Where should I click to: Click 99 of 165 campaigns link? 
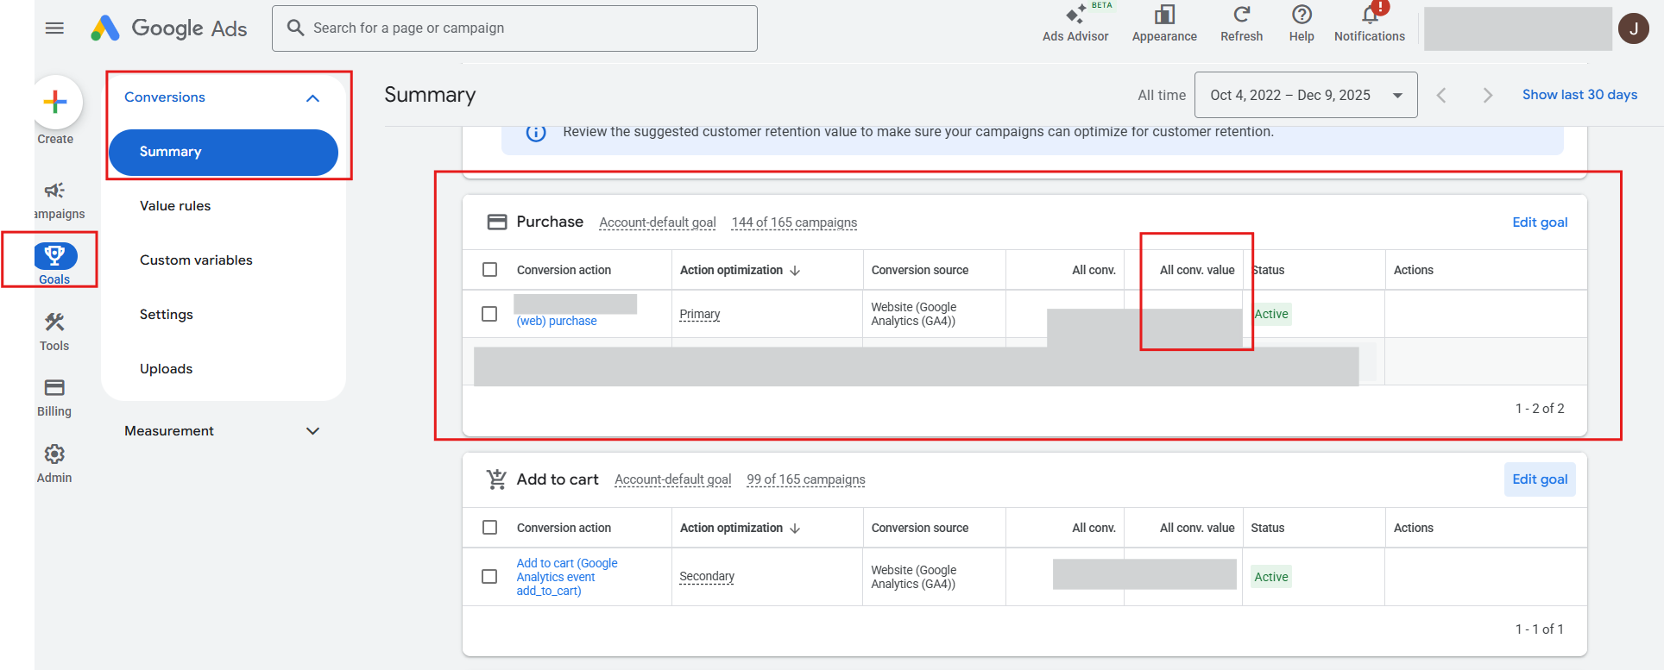(806, 479)
